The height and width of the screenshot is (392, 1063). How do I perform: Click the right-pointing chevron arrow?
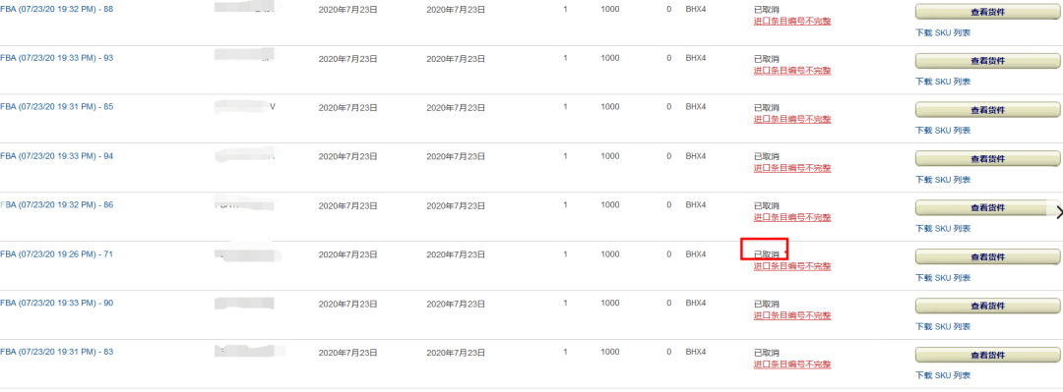point(1059,212)
